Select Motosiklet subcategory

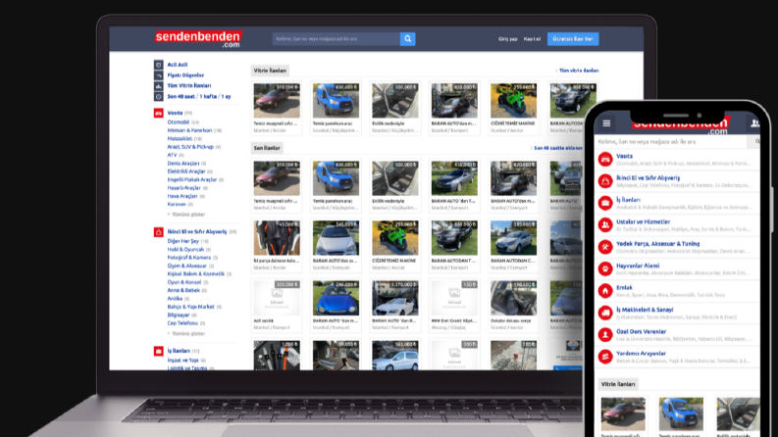point(180,139)
